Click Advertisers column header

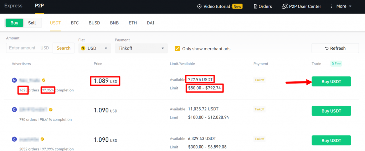pos(21,64)
